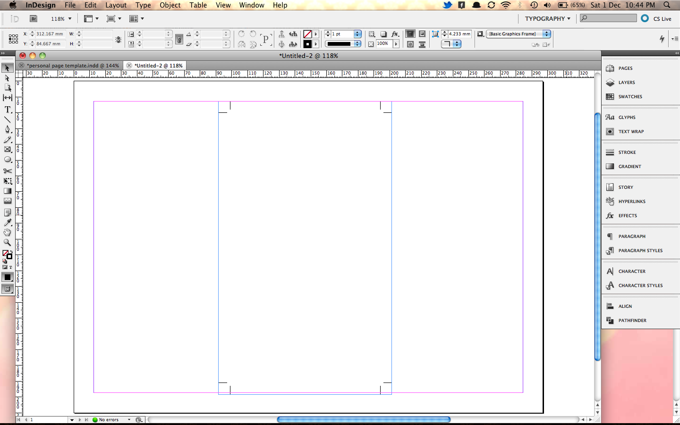Toggle jump object text wrap
Screen dimensions: 680x425
point(422,44)
